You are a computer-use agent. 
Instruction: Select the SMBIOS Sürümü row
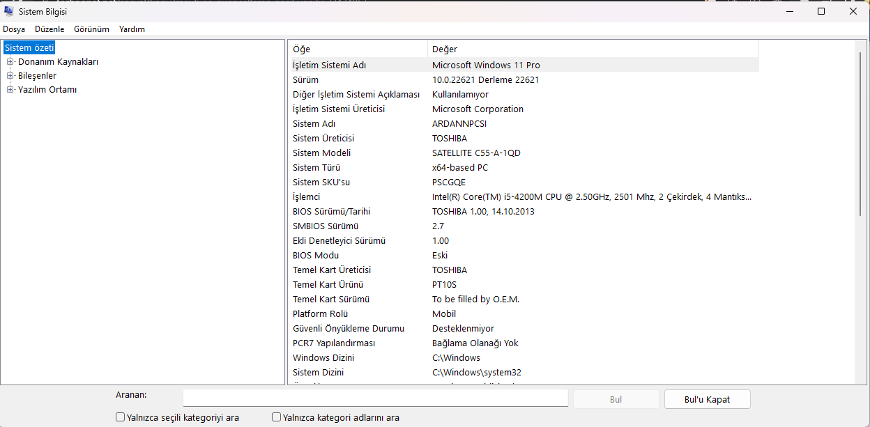(x=524, y=226)
